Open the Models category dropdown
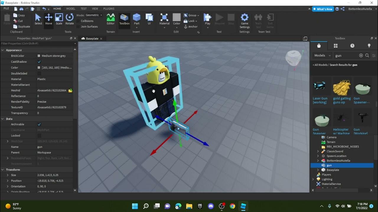 tap(322, 55)
